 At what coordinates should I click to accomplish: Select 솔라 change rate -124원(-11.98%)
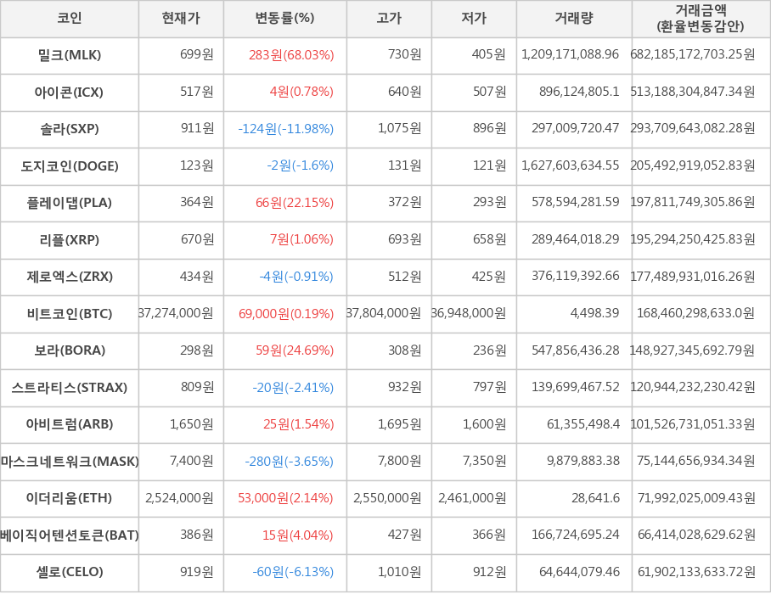(286, 129)
